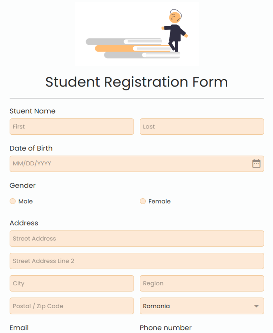Image resolution: width=273 pixels, height=333 pixels.
Task: Expand the Romania country dropdown
Action: coord(202,306)
